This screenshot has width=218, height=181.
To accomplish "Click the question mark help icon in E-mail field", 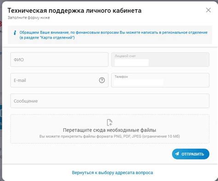I will pyautogui.click(x=102, y=80).
